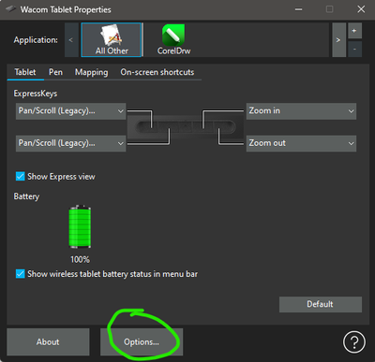Open the Zoom in ExpressKey dropdown
375x362 pixels.
pyautogui.click(x=301, y=111)
